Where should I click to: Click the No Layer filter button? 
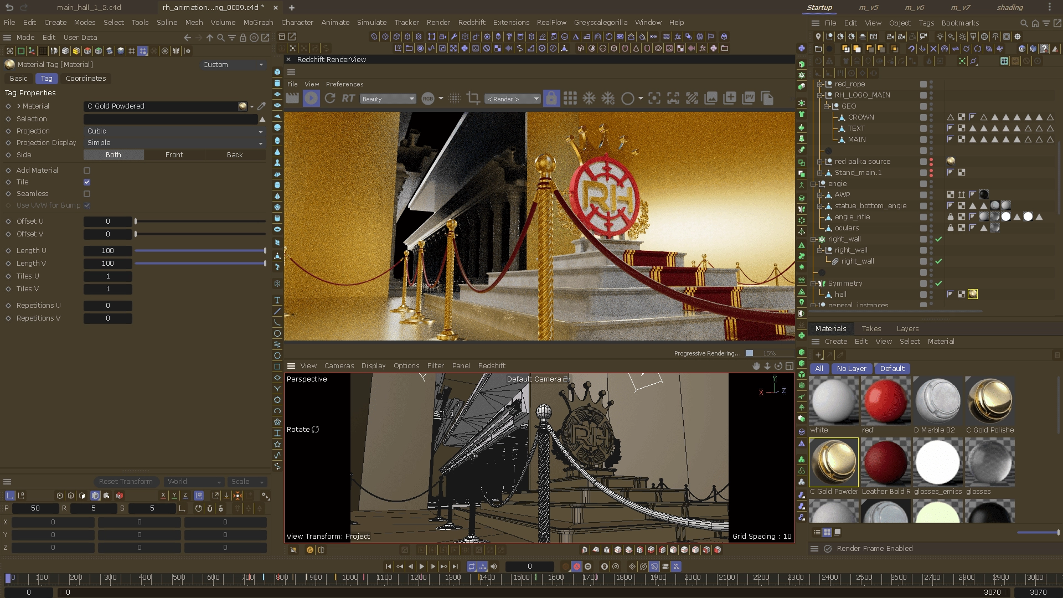(x=852, y=369)
